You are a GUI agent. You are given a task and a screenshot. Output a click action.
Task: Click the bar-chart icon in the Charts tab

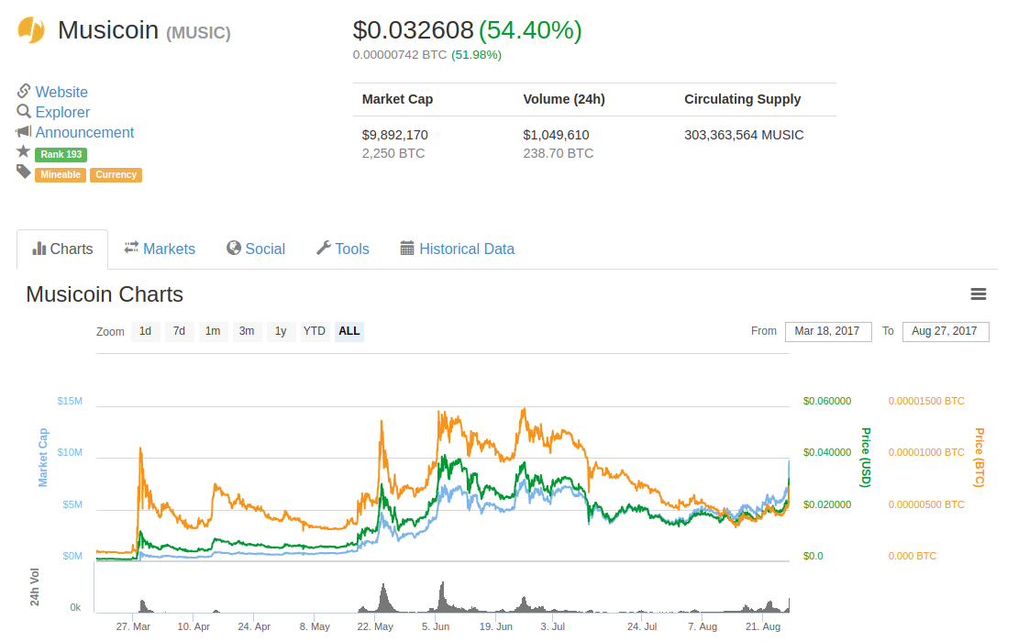tap(39, 248)
